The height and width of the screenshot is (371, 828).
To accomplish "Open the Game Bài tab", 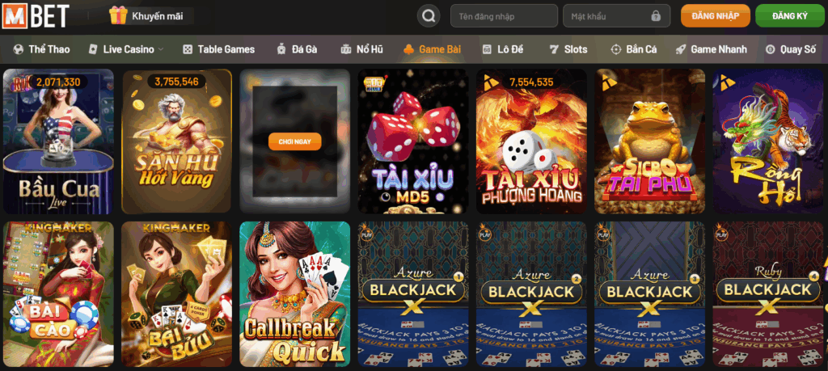I will [432, 49].
